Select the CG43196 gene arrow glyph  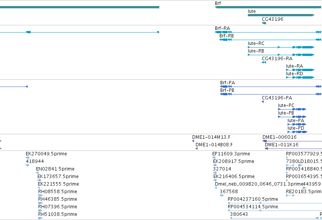[264, 23]
